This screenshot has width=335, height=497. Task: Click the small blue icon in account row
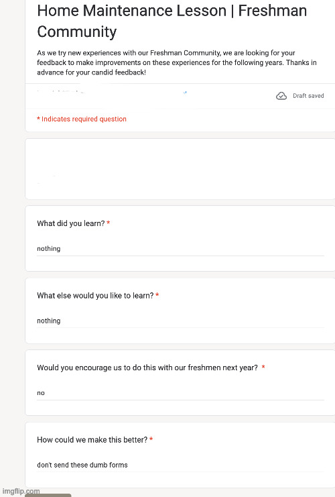tap(185, 93)
